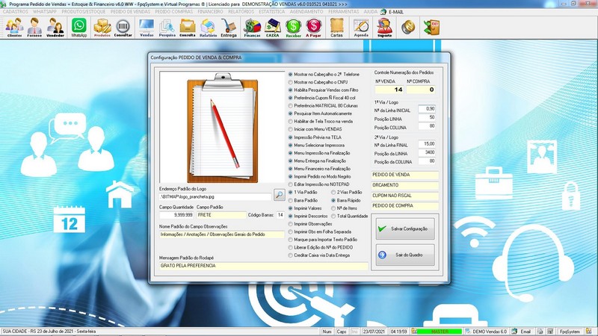Viewport: 598px width, 336px height.
Task: Open the RELATÓRIOS menu
Action: [241, 12]
